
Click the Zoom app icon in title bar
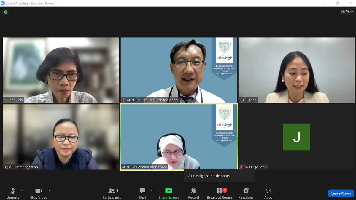pyautogui.click(x=3, y=3)
